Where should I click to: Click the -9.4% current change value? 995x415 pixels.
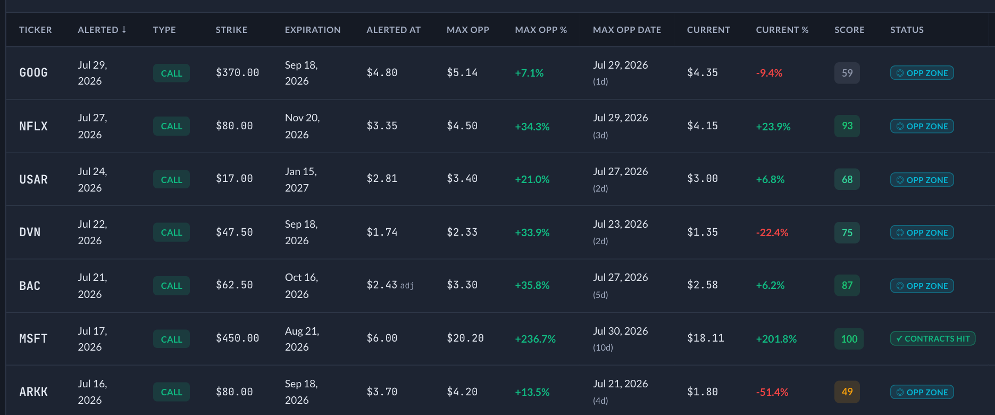pos(769,73)
